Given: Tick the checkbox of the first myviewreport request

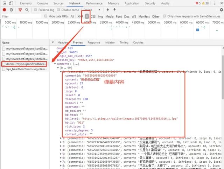Looking at the screenshot, I should 4,48.
